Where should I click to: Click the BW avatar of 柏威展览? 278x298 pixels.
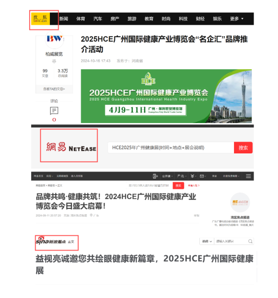pos(54,39)
